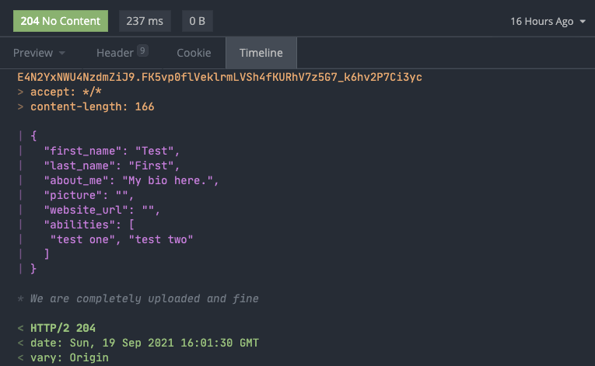
Task: Click the history dropdown caret arrow
Action: pos(583,22)
